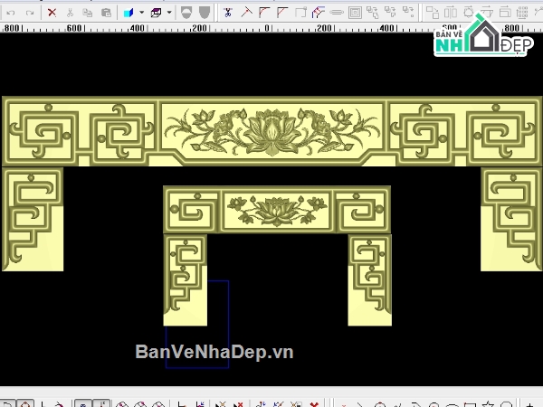Select the large lotus carved top panel
The image size is (543, 407).
click(271, 131)
